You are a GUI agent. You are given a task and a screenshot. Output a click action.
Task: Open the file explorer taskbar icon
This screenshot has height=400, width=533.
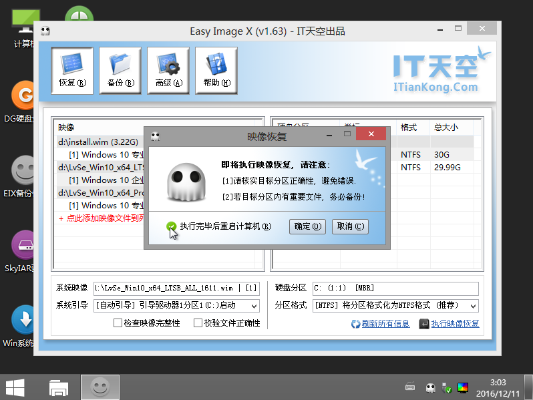point(59,387)
